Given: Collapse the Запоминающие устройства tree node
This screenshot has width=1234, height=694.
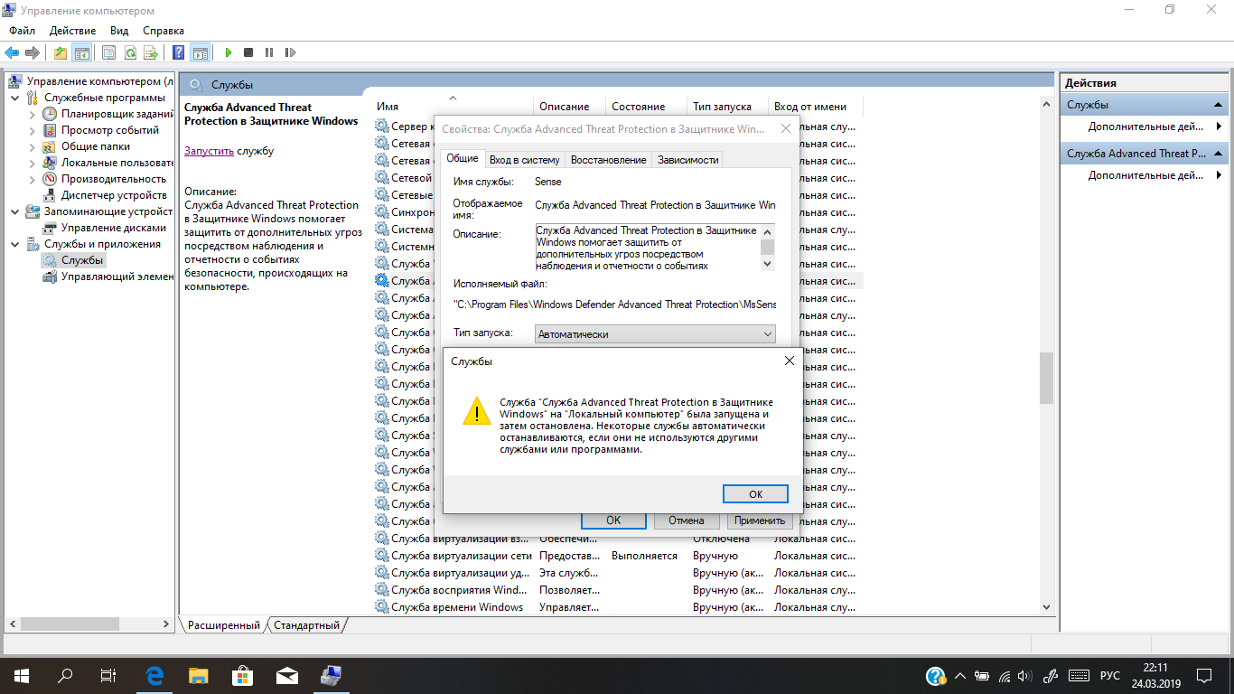Looking at the screenshot, I should point(15,211).
